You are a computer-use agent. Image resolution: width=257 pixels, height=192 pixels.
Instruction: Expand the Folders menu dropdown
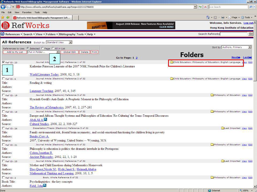[52, 34]
